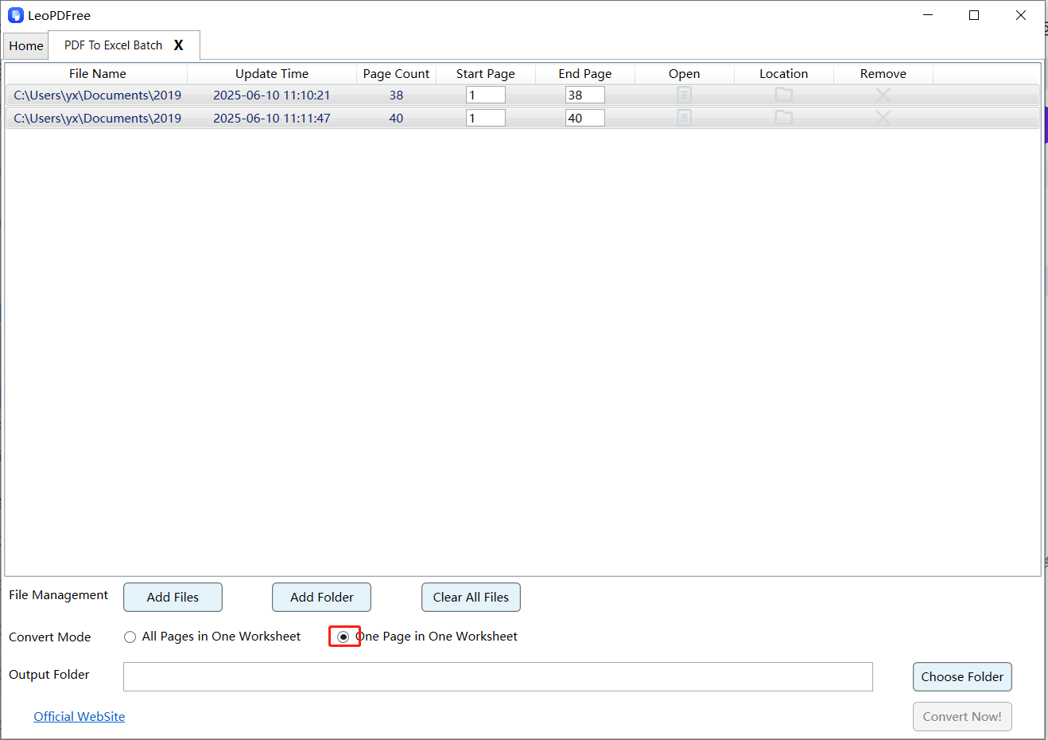The width and height of the screenshot is (1048, 740).
Task: Remove the second file using the X icon
Action: (x=883, y=117)
